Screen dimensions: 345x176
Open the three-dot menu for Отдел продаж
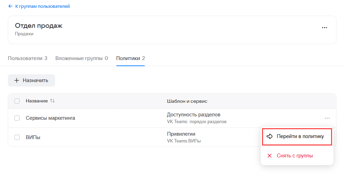(x=324, y=27)
